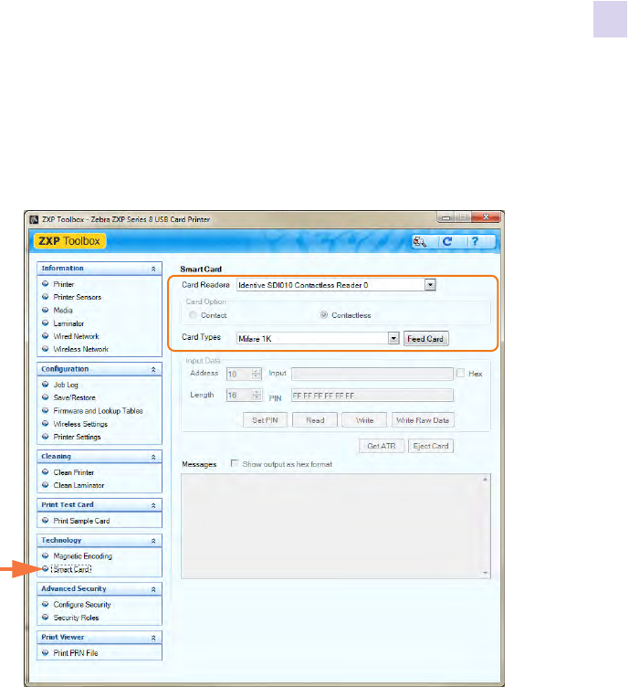Open the Clean Laminator page
Image resolution: width=629 pixels, height=687 pixels.
coord(79,485)
